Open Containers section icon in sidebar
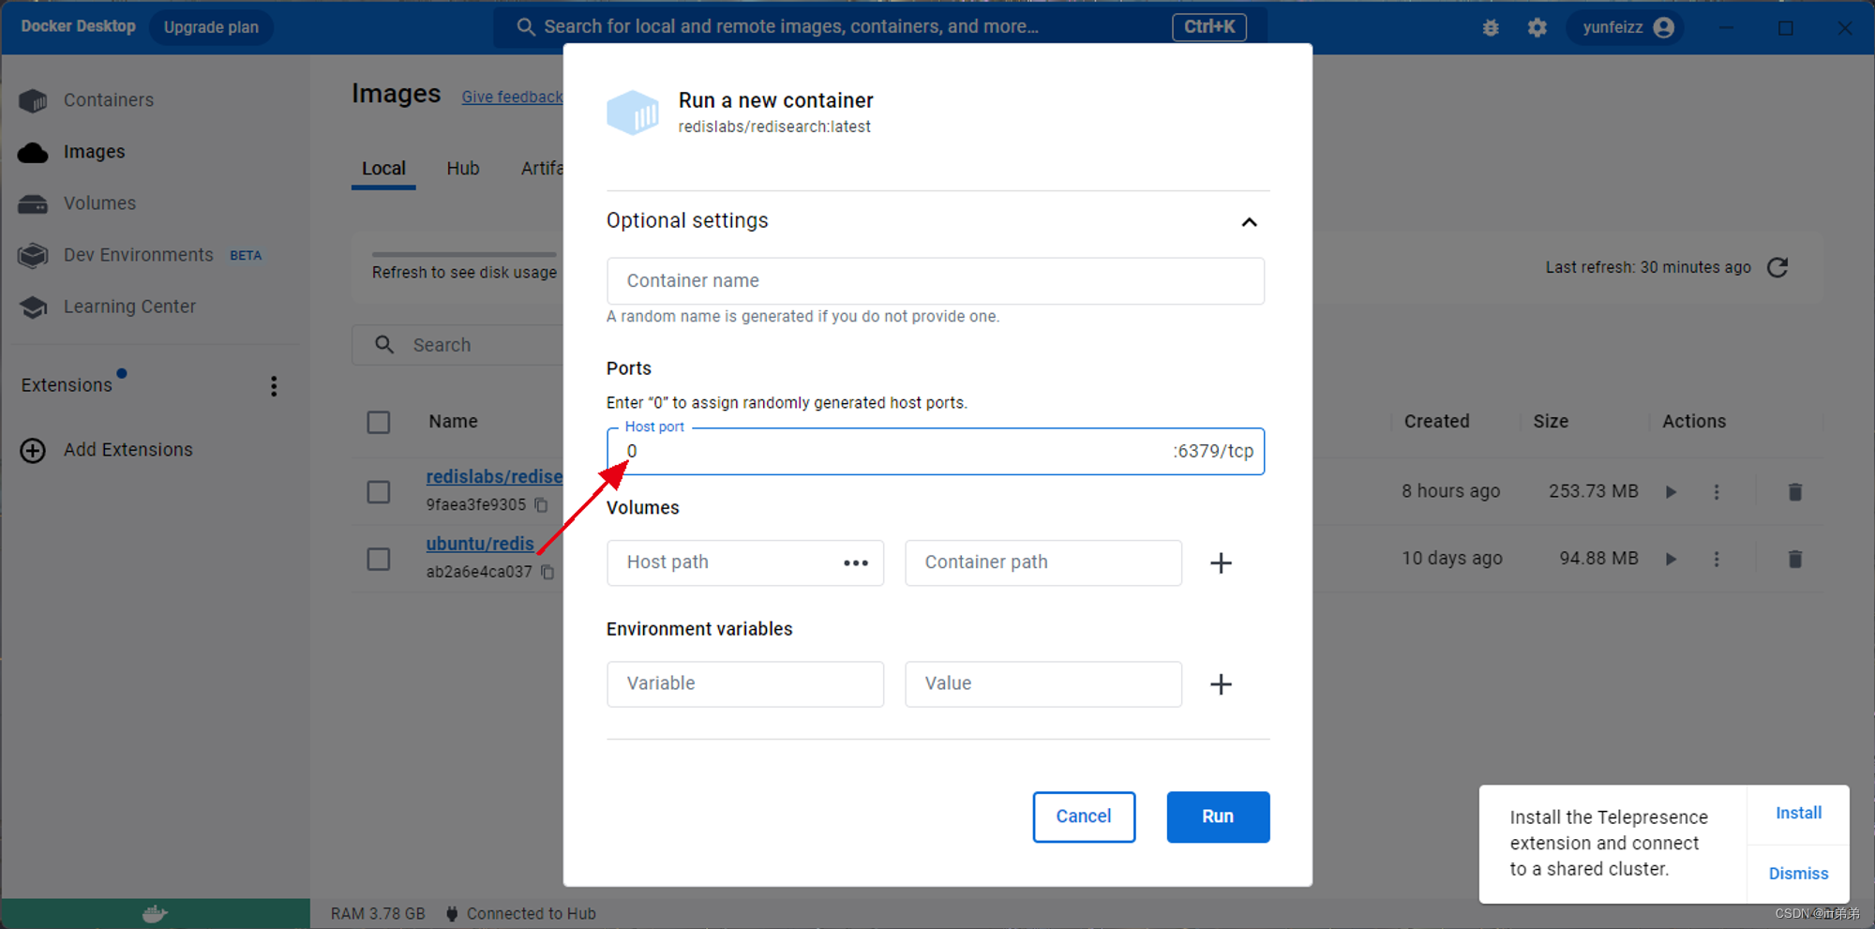The image size is (1875, 929). [33, 100]
